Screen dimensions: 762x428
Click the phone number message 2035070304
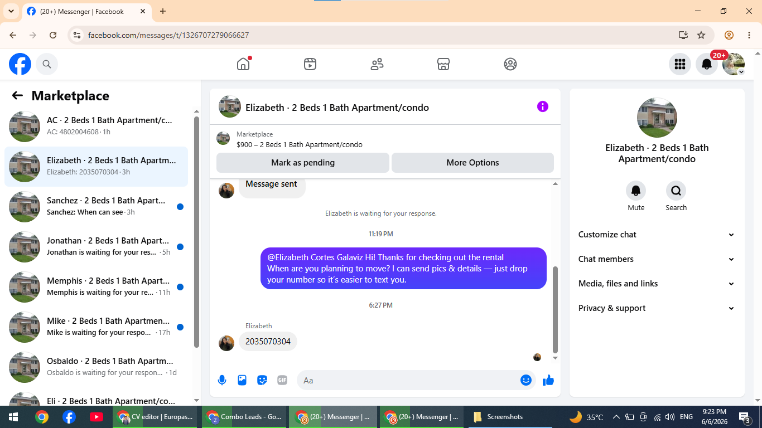(x=268, y=342)
